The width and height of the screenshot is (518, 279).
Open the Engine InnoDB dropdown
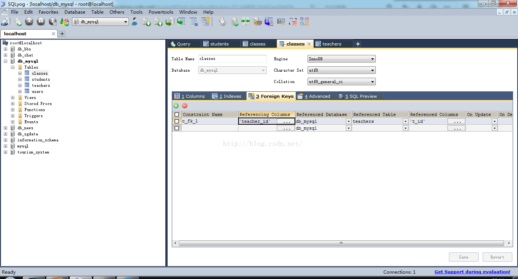coord(341,59)
